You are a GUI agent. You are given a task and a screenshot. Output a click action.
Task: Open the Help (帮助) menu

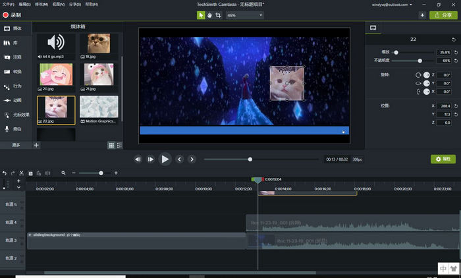pos(92,5)
